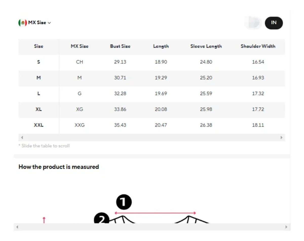Click the bottom page horizontal scrollbar track
Screen dimensions: 304x241
151,227
